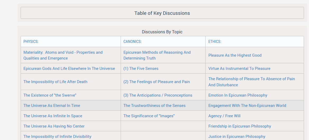Open The Significance of "Images" discussion

click(x=149, y=116)
